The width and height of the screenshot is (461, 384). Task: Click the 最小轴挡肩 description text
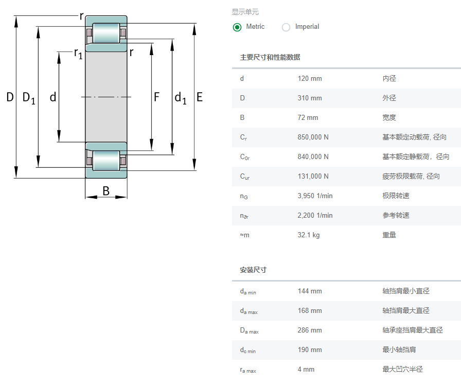coord(399,350)
